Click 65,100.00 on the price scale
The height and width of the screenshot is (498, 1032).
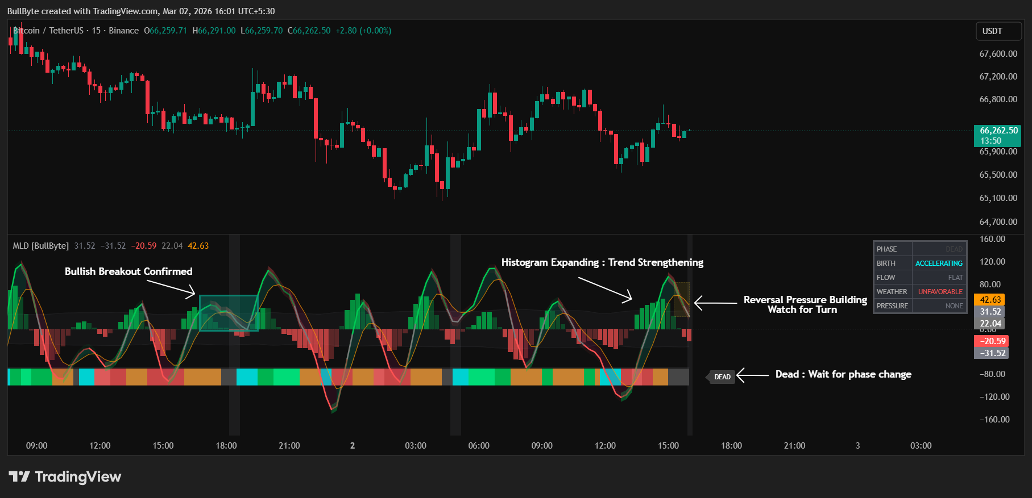click(x=998, y=198)
